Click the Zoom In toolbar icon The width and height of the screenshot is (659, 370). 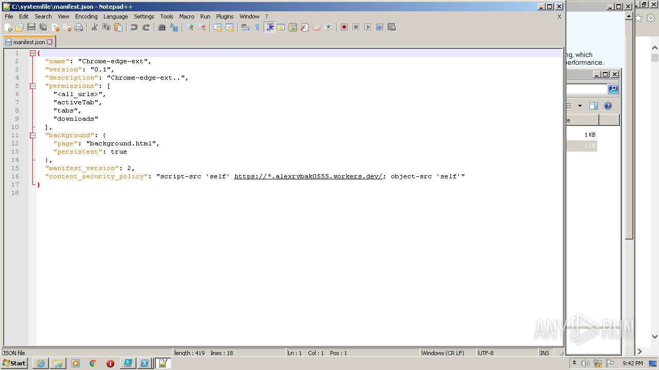click(x=190, y=27)
